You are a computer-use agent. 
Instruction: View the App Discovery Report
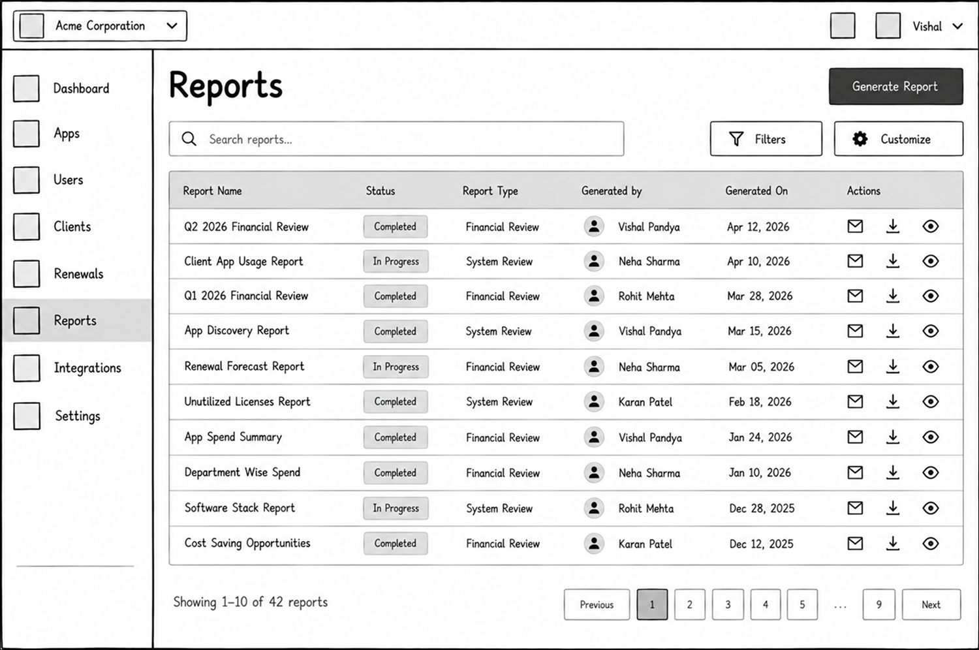tap(931, 331)
